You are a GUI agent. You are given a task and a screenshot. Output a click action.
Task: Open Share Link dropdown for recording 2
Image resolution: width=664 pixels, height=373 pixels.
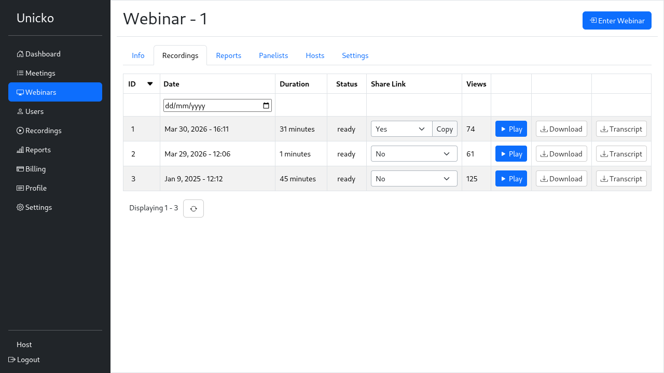pyautogui.click(x=414, y=154)
